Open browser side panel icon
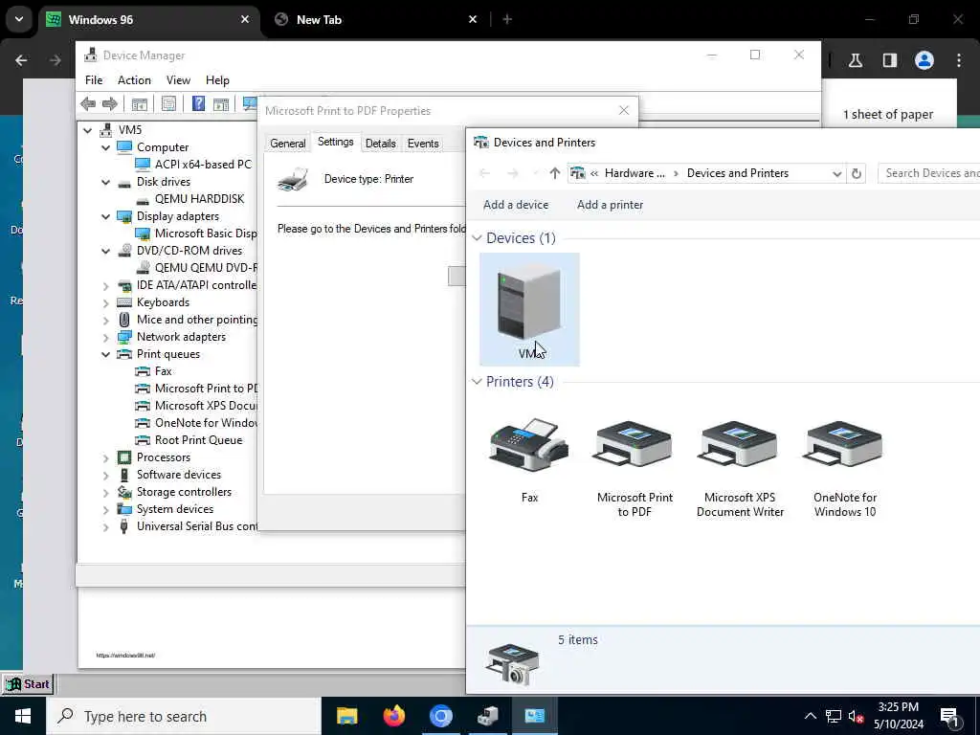The width and height of the screenshot is (980, 735). 890,60
